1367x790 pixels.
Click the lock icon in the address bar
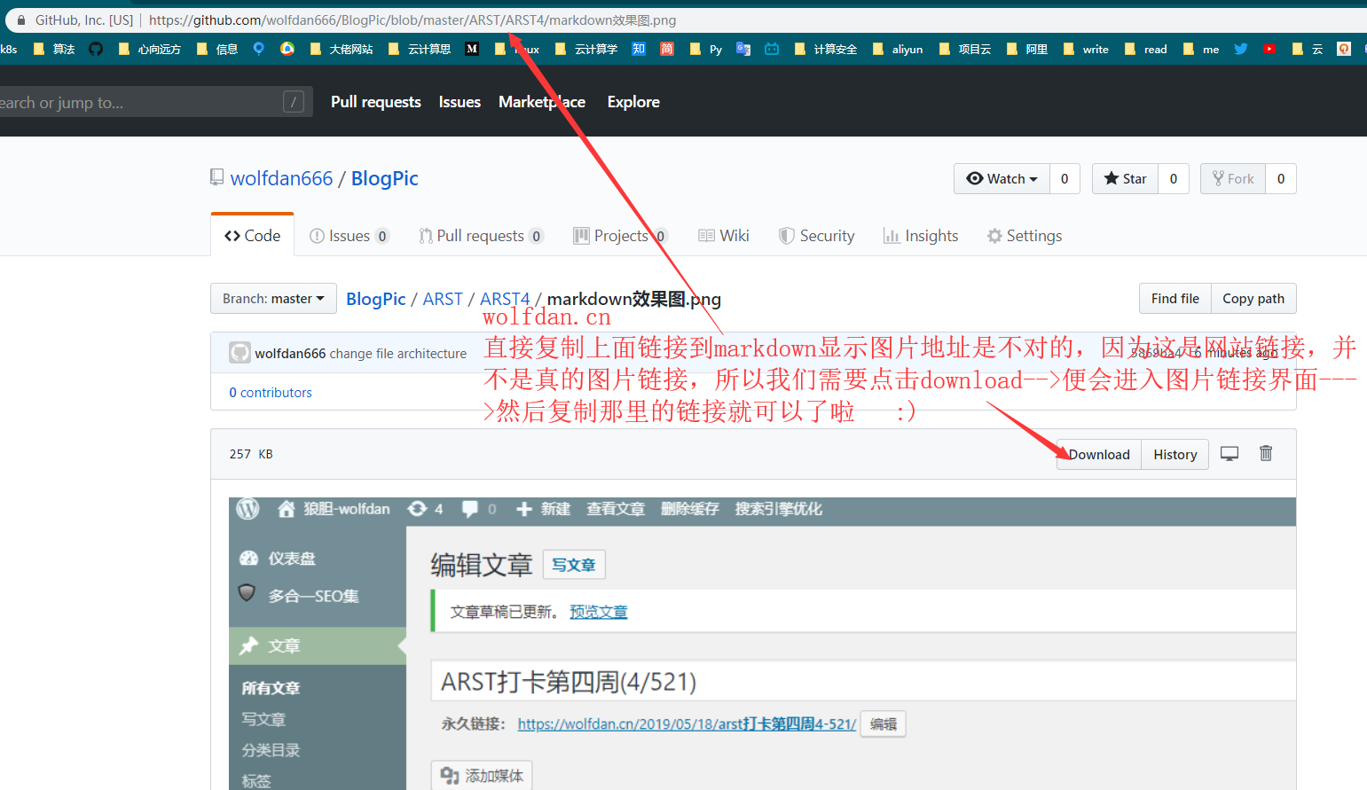(20, 20)
